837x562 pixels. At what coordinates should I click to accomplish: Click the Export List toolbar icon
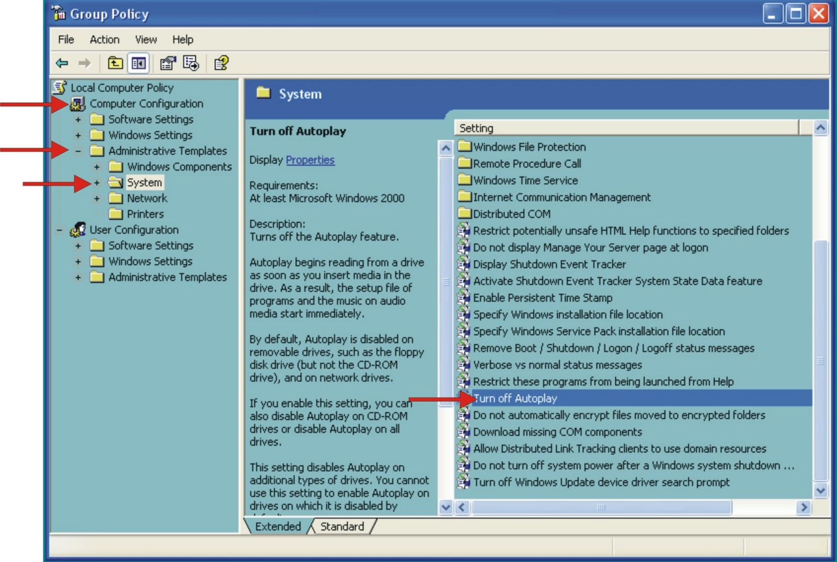click(191, 63)
